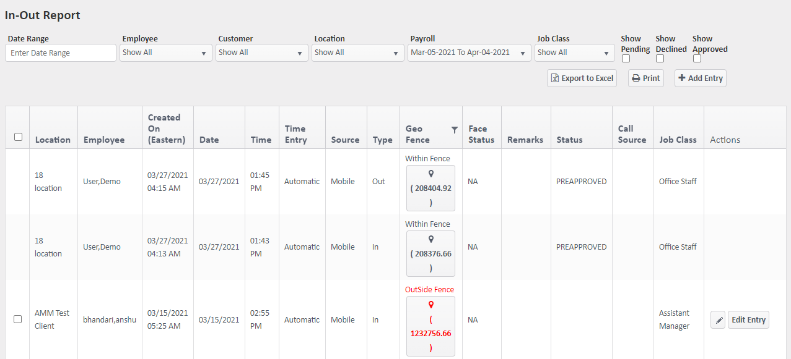791x359 pixels.
Task: Open the filter on the Geo Fence column
Action: 455,130
